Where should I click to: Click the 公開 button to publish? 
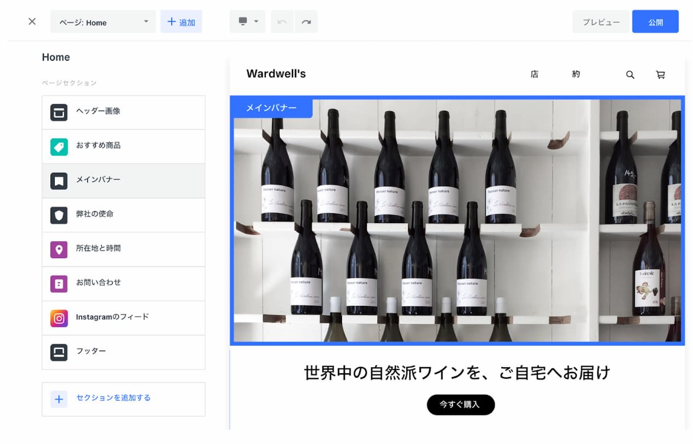(x=656, y=21)
